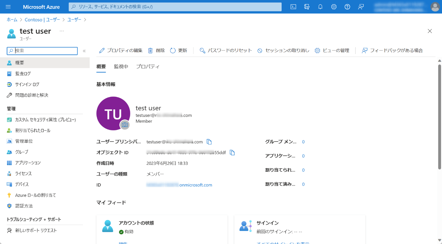Click the account avatar in the top right
The width and height of the screenshot is (442, 244).
(435, 7)
